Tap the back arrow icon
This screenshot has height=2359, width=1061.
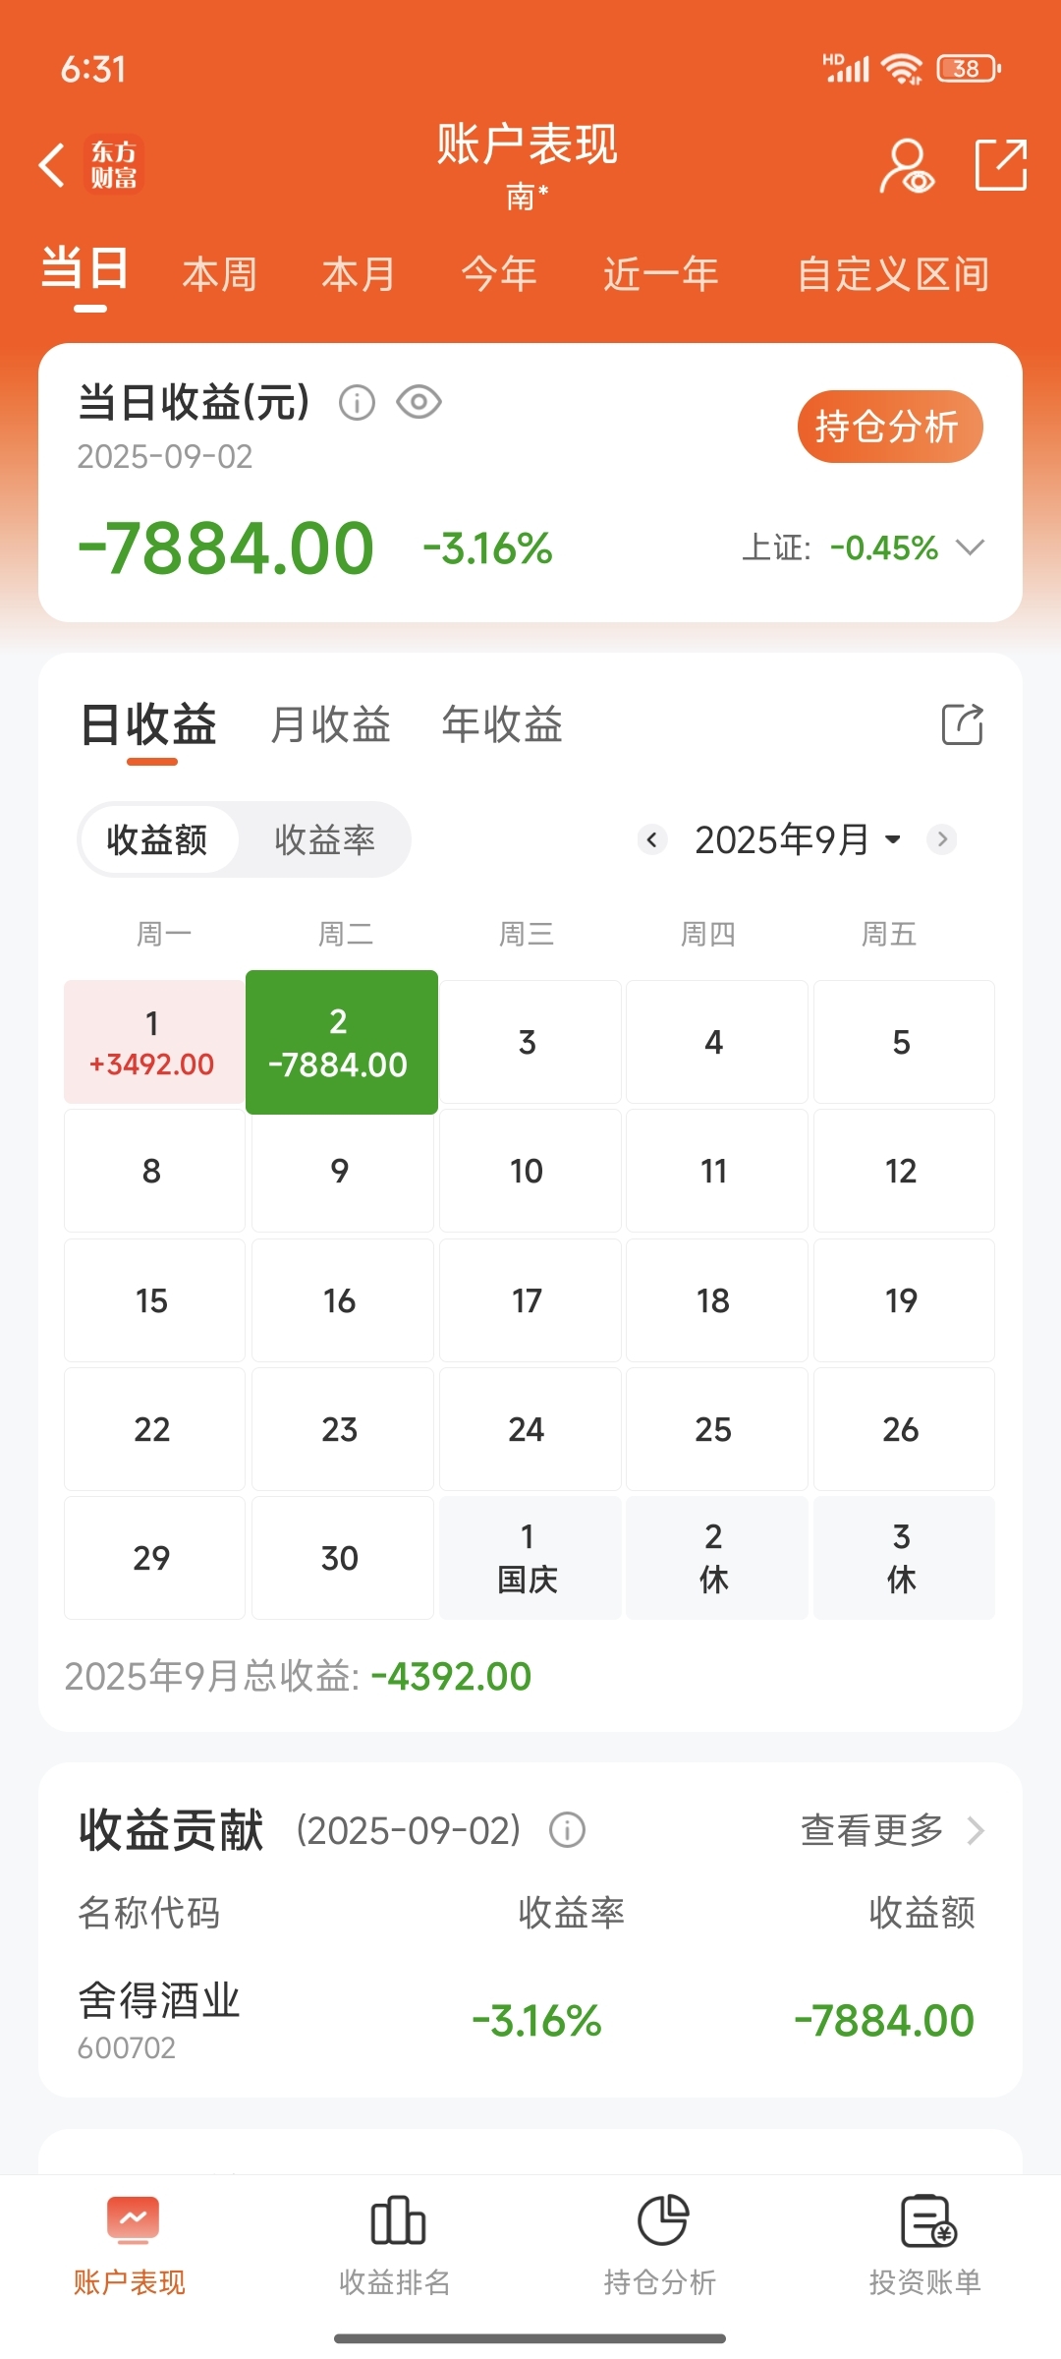pos(52,165)
